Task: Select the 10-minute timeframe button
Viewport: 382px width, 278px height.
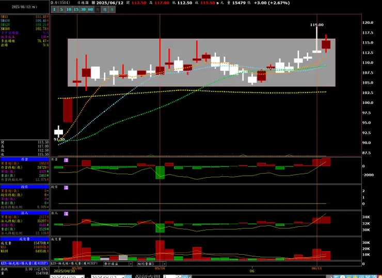Action: (x=69, y=9)
